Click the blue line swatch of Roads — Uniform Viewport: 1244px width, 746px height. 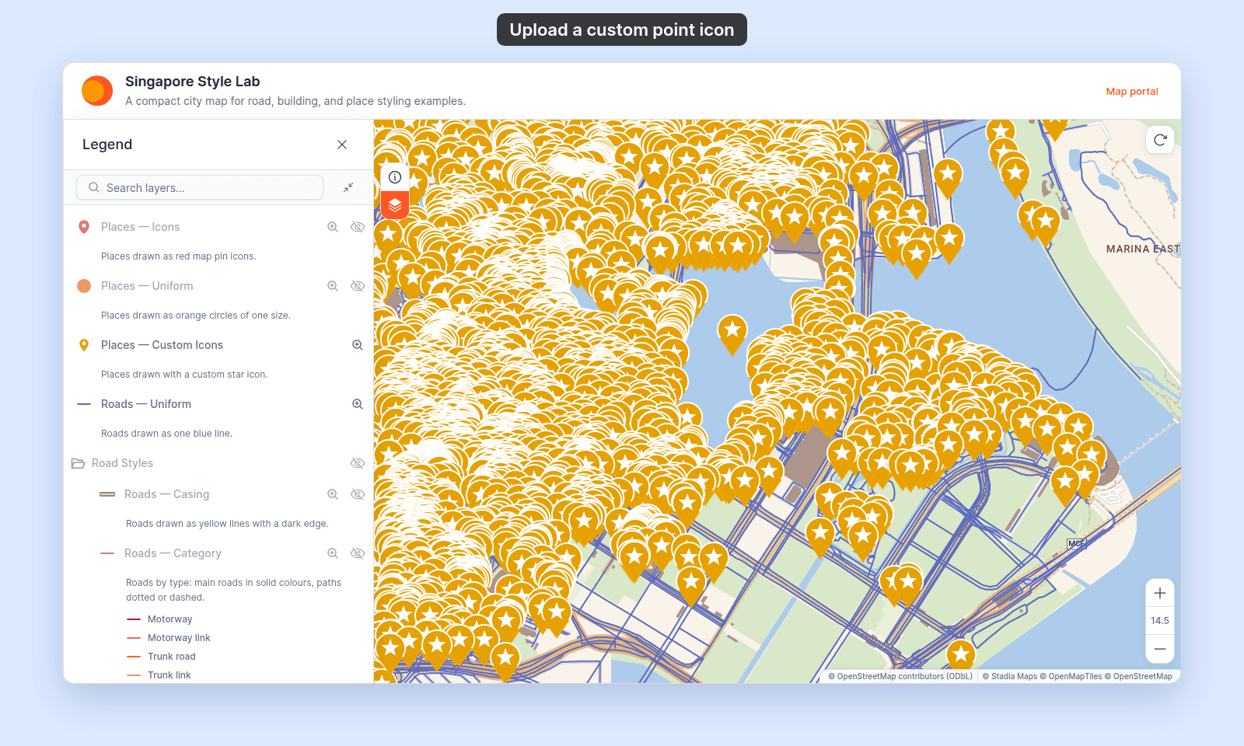coord(84,404)
